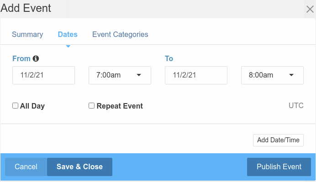
Task: Click Save & Close
Action: [79, 167]
